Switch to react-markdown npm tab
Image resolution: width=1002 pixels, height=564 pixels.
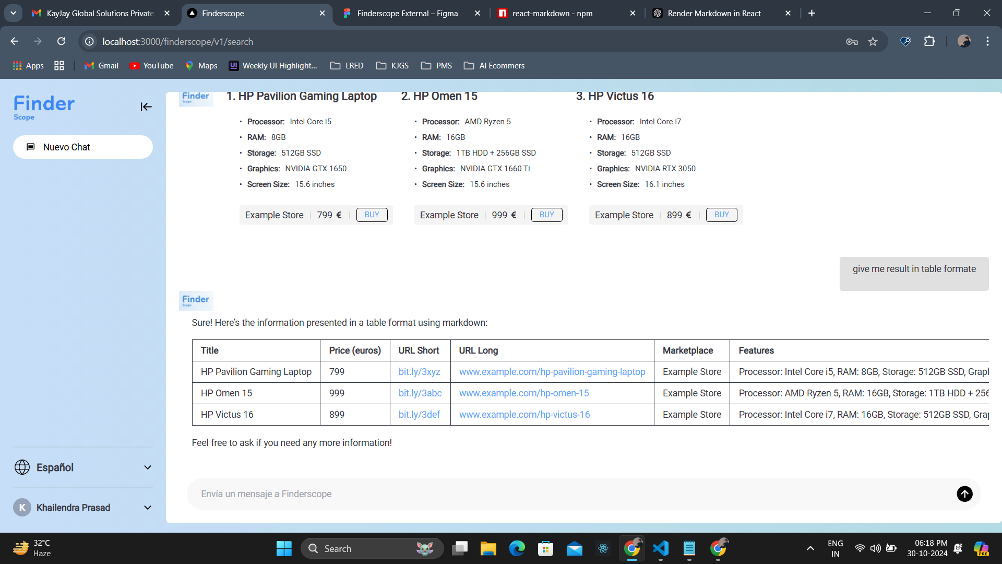pos(552,14)
